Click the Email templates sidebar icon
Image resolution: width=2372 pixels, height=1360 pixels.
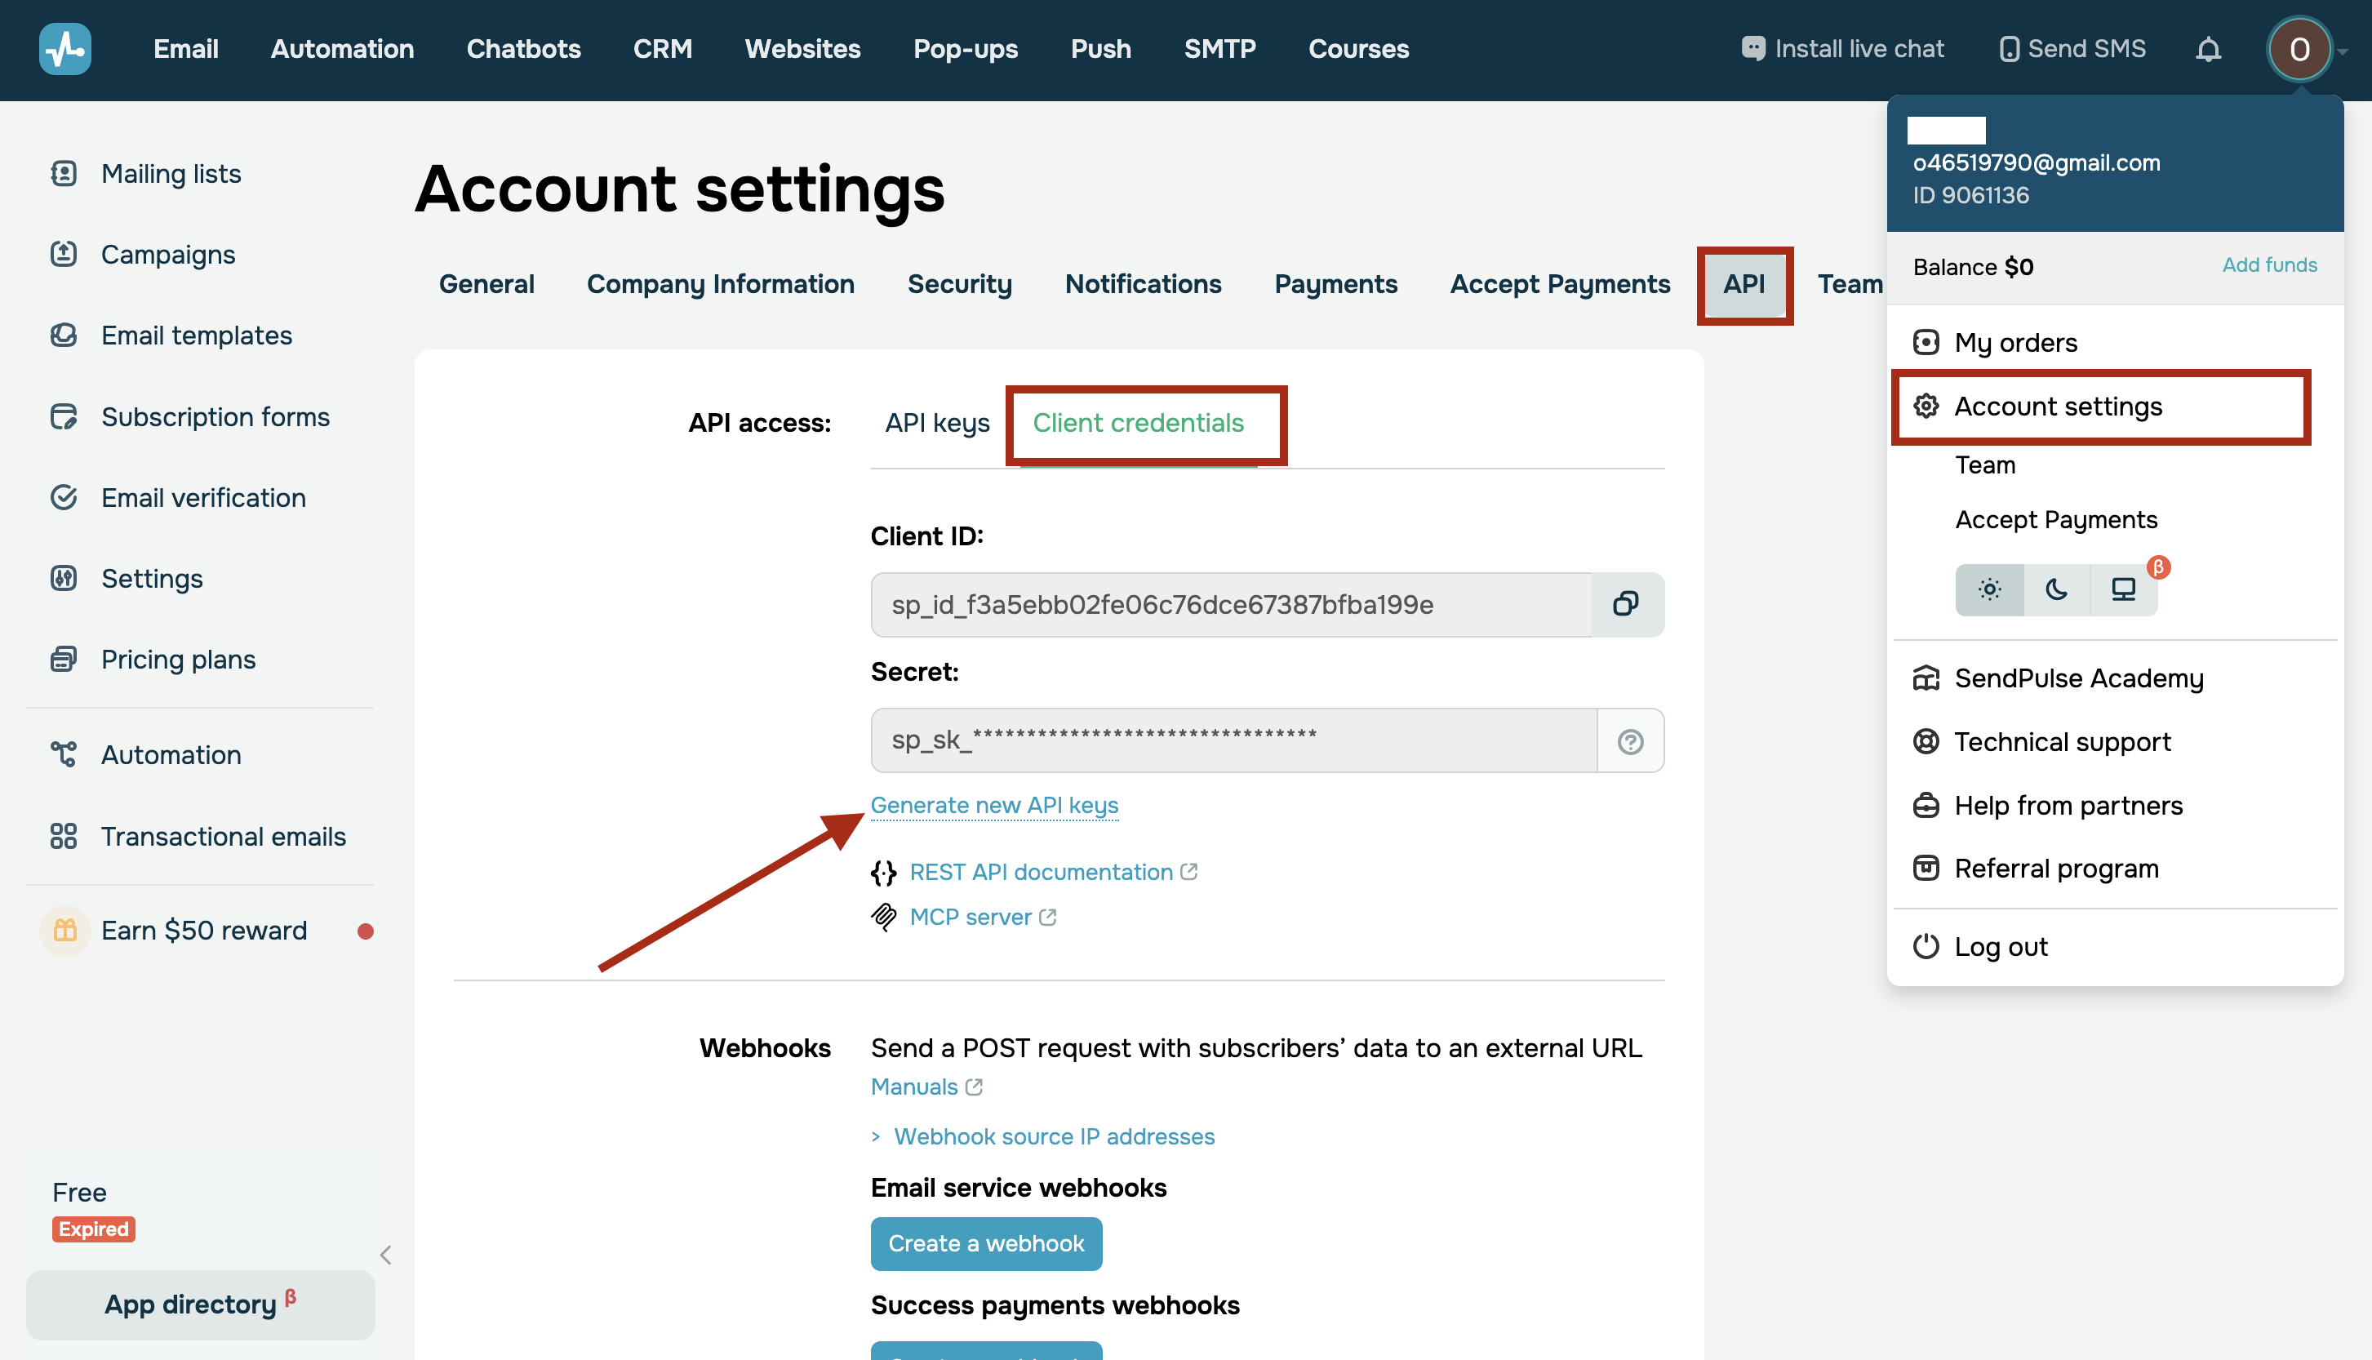coord(64,335)
